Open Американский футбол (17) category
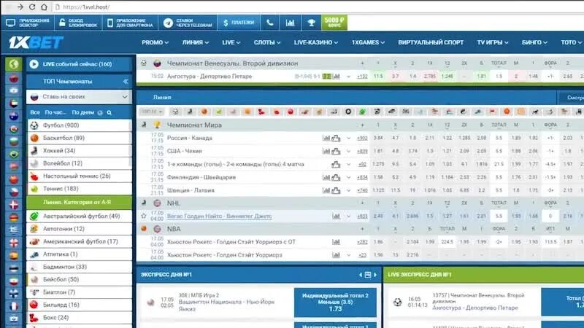Image resolution: width=584 pixels, height=328 pixels. click(80, 241)
